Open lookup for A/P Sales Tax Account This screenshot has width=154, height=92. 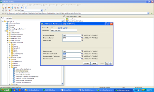[x=82, y=54]
